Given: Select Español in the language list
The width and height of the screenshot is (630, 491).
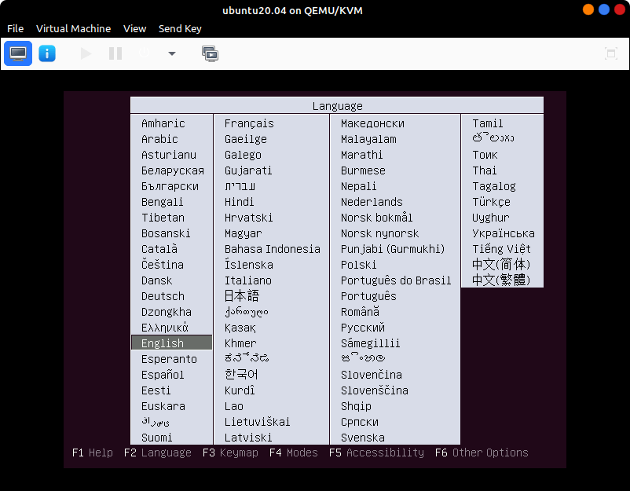Looking at the screenshot, I should pos(163,375).
